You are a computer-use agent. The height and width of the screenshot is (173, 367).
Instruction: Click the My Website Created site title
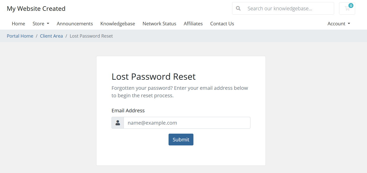click(36, 9)
